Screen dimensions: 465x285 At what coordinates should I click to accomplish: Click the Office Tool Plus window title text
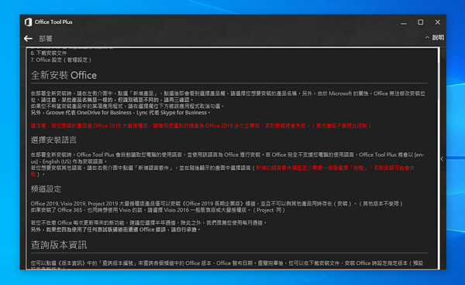click(x=53, y=22)
